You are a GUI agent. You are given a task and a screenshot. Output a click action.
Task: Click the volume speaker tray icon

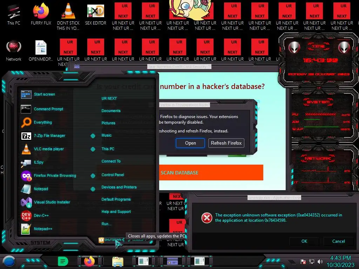pyautogui.click(x=320, y=261)
